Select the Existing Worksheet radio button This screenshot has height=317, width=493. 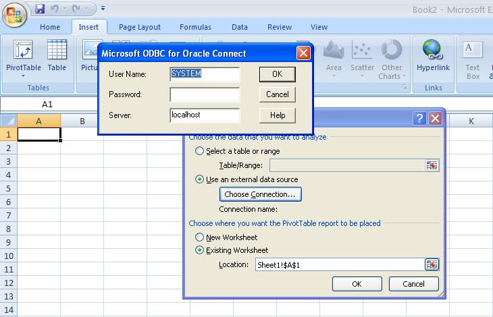click(x=199, y=250)
